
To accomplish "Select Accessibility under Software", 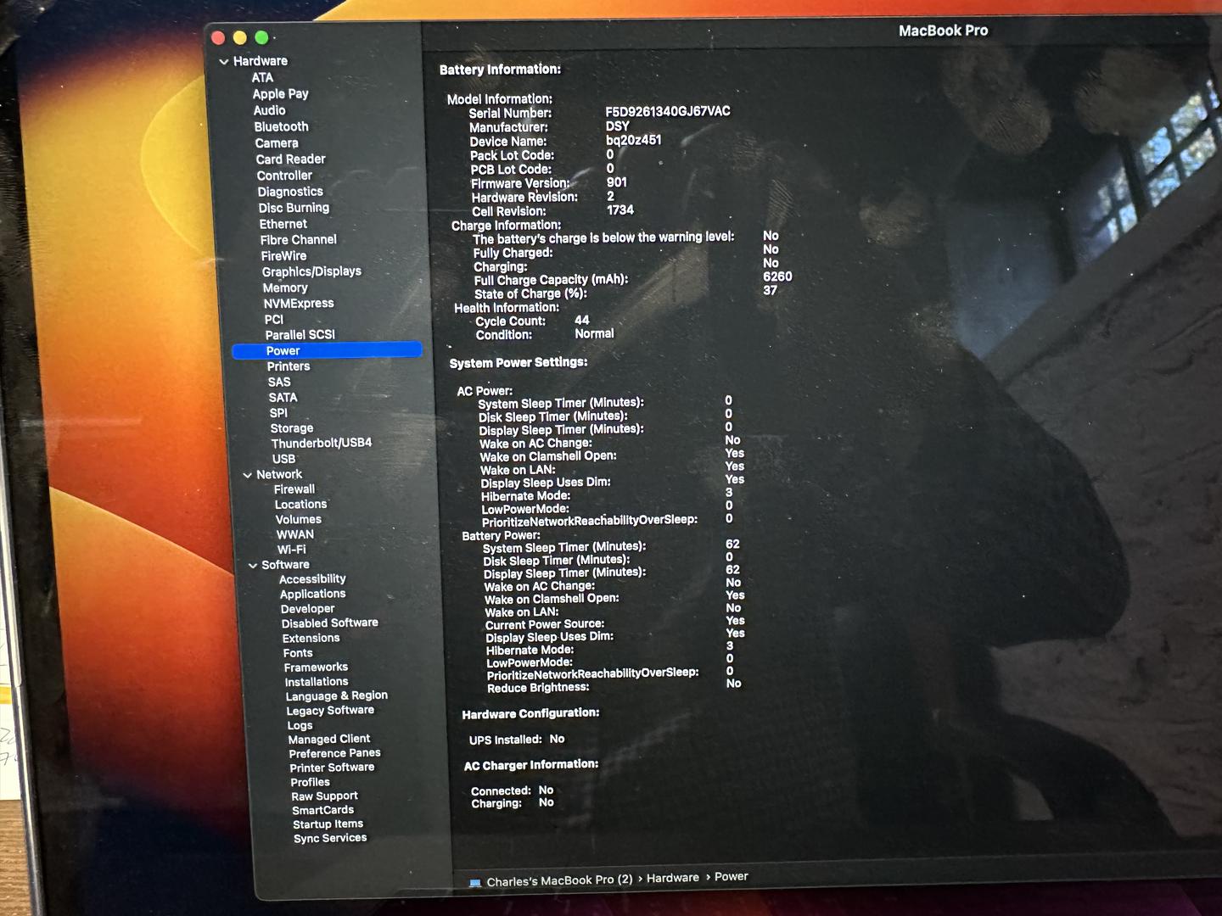I will [312, 579].
